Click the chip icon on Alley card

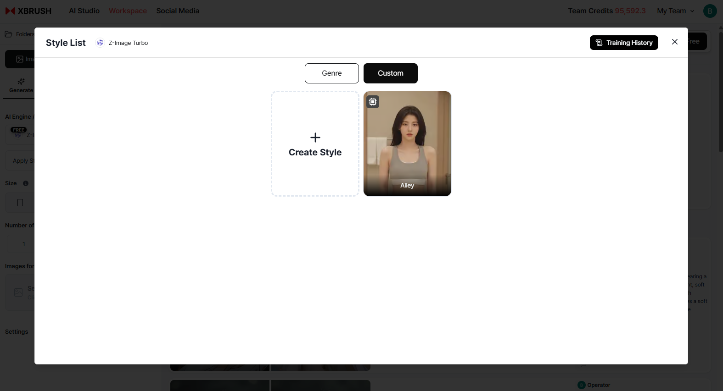373,102
